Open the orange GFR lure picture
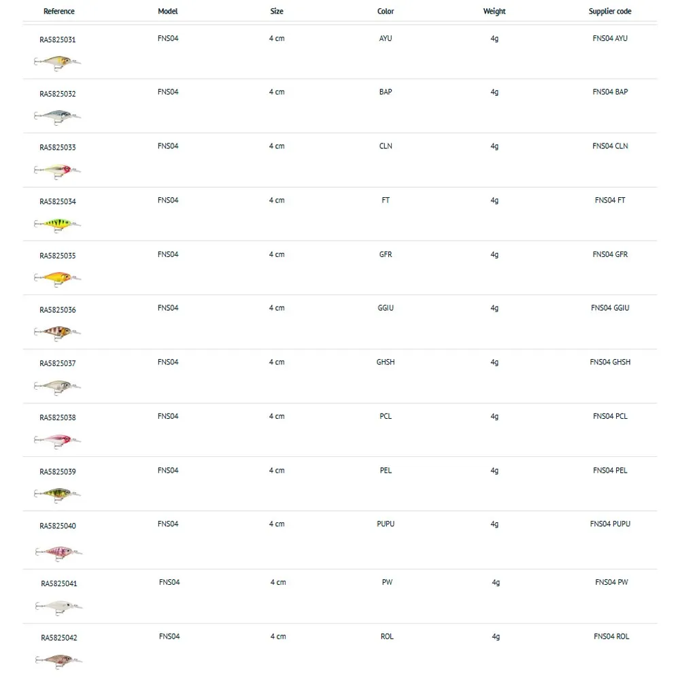Viewport: 680px width, 680px height. click(x=58, y=278)
